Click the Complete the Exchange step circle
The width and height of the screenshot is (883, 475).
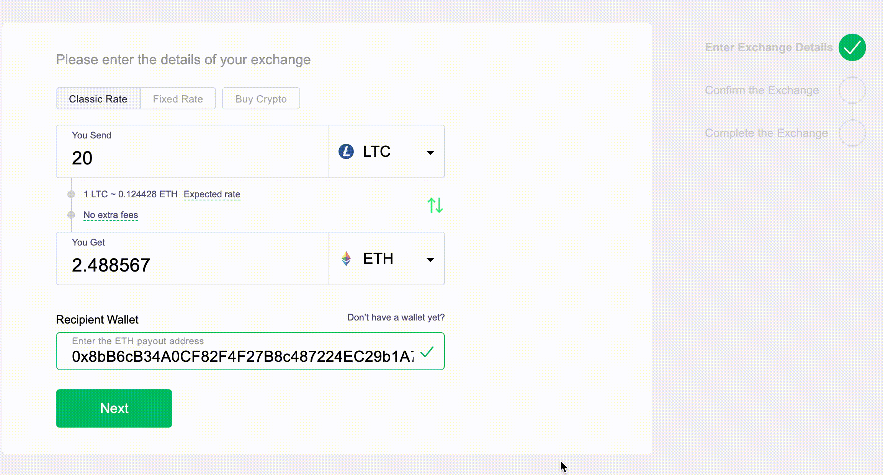point(852,133)
